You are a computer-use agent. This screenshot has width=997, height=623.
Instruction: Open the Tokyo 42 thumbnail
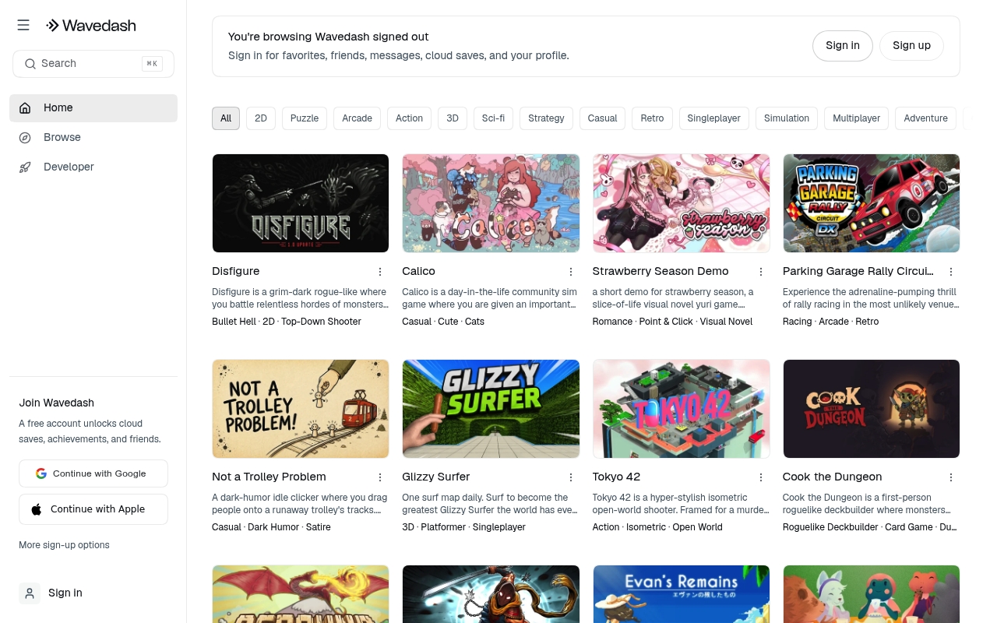tap(682, 409)
